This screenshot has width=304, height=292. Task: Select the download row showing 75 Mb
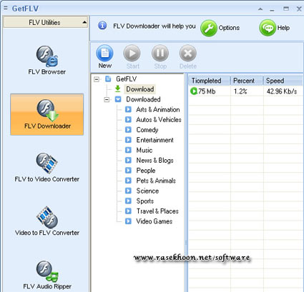click(246, 91)
